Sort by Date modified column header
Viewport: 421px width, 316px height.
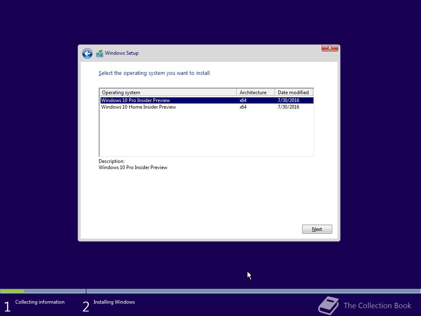294,93
